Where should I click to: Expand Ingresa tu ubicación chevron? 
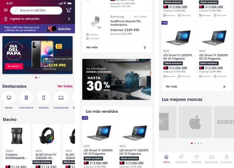click(x=69, y=19)
